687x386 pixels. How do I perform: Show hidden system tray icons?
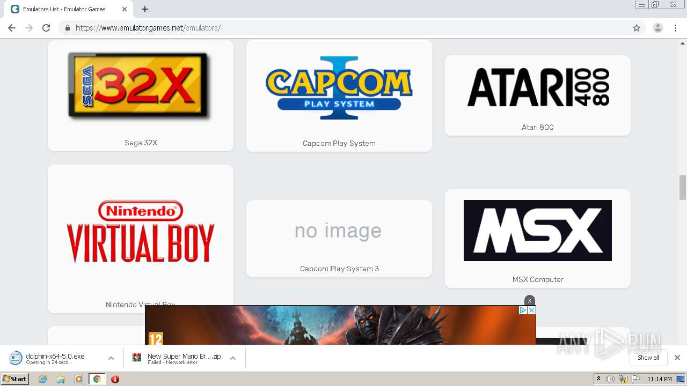tap(598, 379)
